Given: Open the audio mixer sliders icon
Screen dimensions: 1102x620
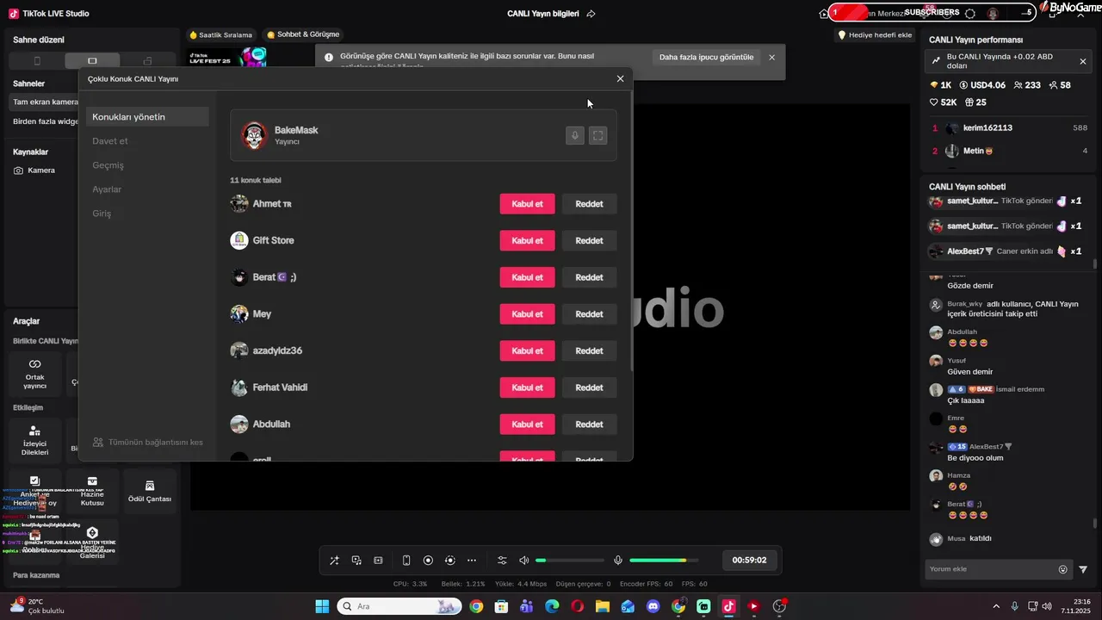Looking at the screenshot, I should [x=502, y=561].
